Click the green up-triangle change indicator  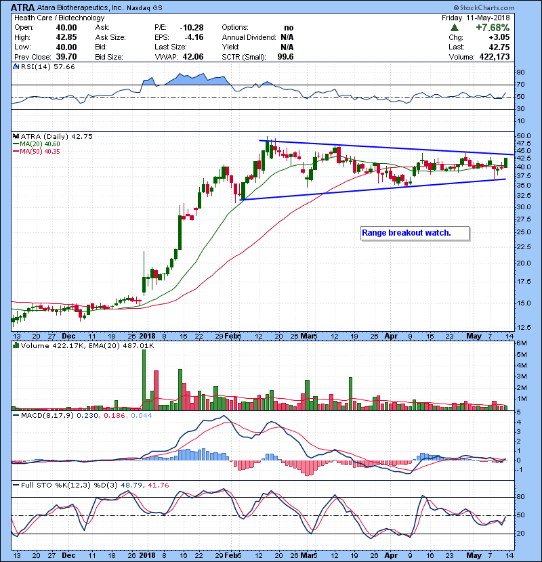pos(454,28)
